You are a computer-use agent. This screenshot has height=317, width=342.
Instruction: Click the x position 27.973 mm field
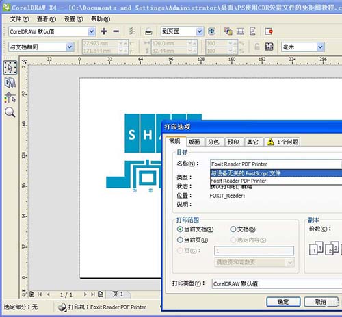[x=105, y=43]
